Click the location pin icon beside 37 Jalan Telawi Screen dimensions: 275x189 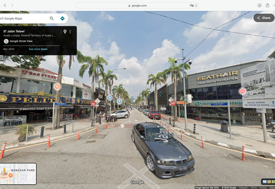65,32
